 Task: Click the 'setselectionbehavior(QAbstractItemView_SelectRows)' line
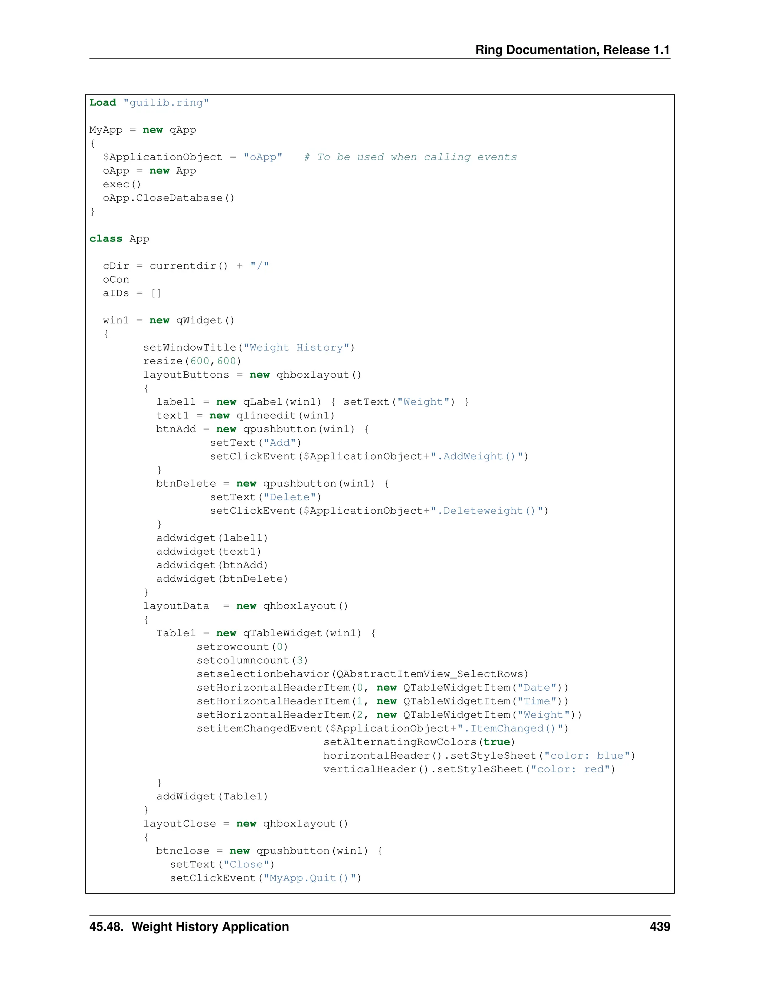[x=363, y=674]
